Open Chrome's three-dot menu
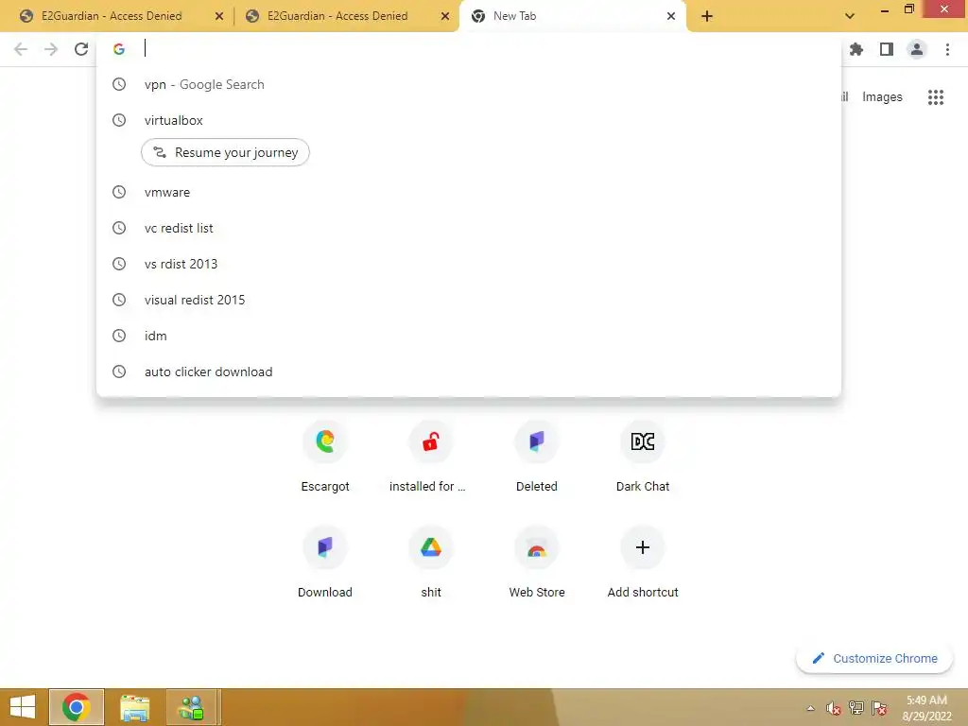The image size is (968, 726). [947, 49]
